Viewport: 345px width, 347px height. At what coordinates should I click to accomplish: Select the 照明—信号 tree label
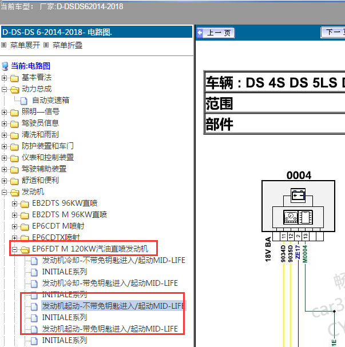[x=41, y=111]
